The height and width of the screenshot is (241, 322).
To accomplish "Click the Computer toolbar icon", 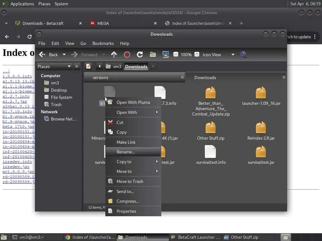I will (165, 55).
